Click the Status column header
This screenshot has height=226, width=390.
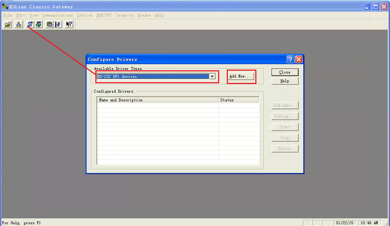pos(238,100)
